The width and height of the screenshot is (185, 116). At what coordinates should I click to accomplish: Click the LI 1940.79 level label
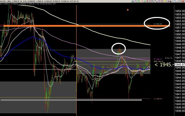[x=158, y=99]
